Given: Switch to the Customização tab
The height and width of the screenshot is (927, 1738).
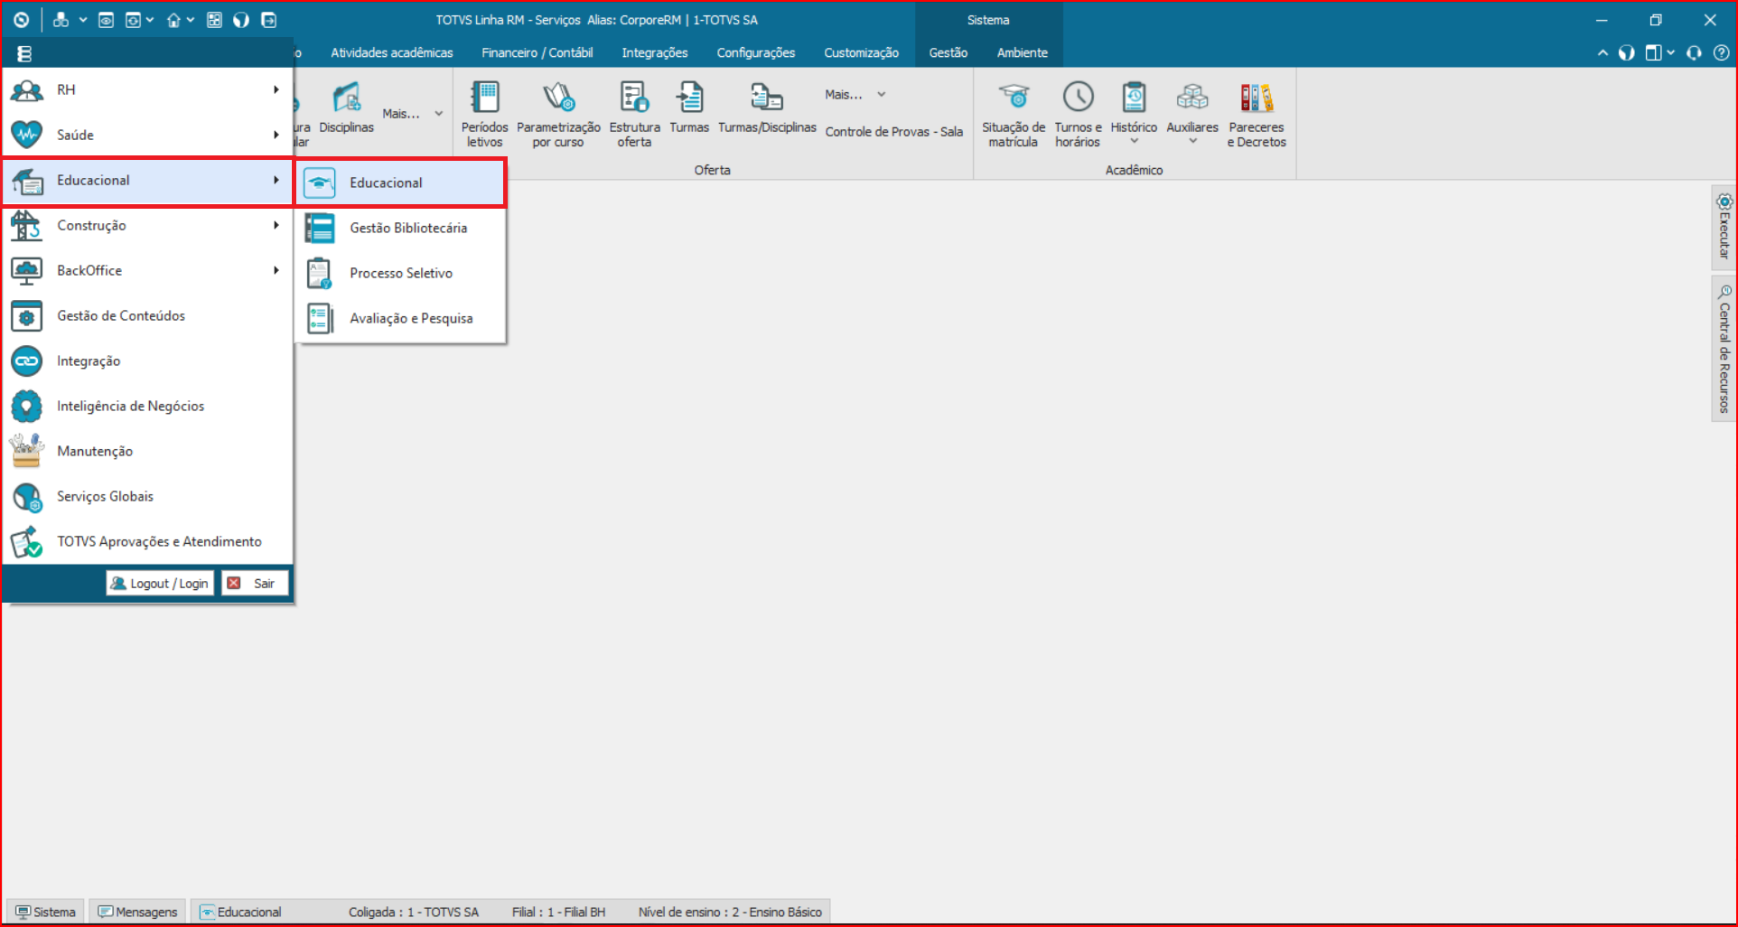Looking at the screenshot, I should tap(862, 52).
